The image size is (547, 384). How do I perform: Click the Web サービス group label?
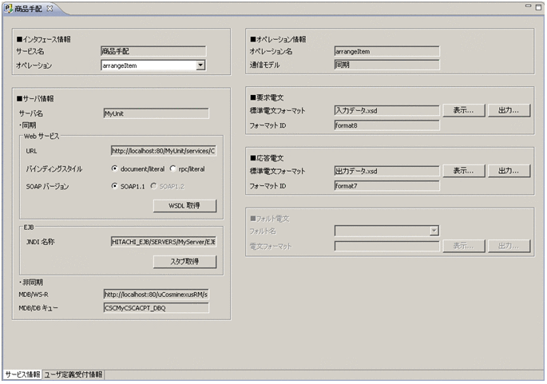tap(42, 136)
